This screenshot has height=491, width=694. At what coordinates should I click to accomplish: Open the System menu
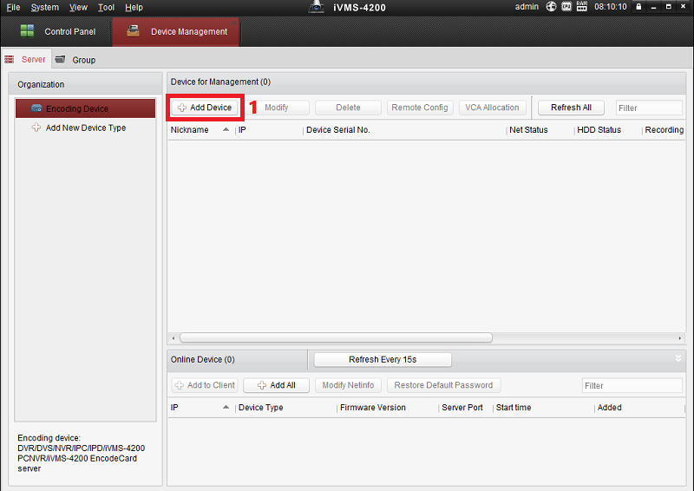point(44,7)
